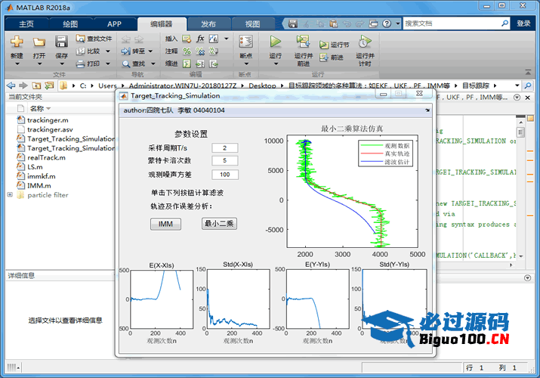Screen dimensions: 540x378
Task: Expand the 比较 dropdown arrow
Action: (x=108, y=51)
